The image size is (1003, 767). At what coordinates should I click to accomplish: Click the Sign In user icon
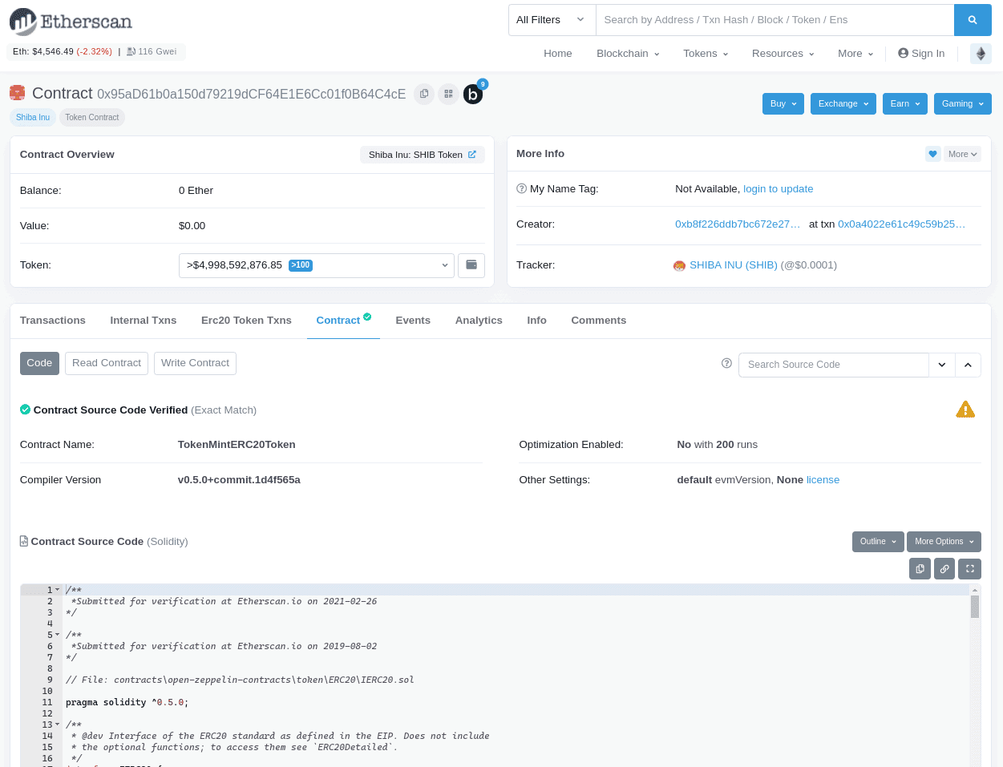point(904,54)
